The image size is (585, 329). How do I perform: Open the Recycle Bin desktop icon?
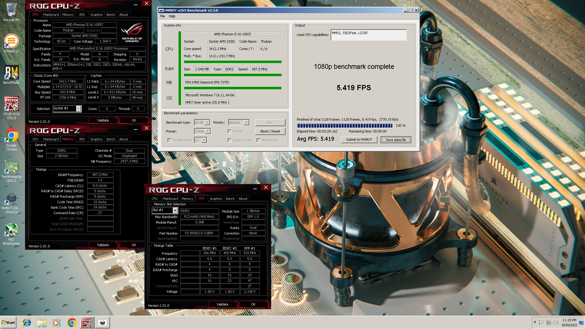[11, 12]
